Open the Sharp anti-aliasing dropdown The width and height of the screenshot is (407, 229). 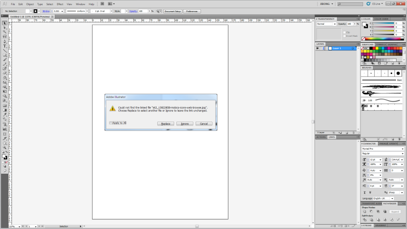tap(396, 193)
